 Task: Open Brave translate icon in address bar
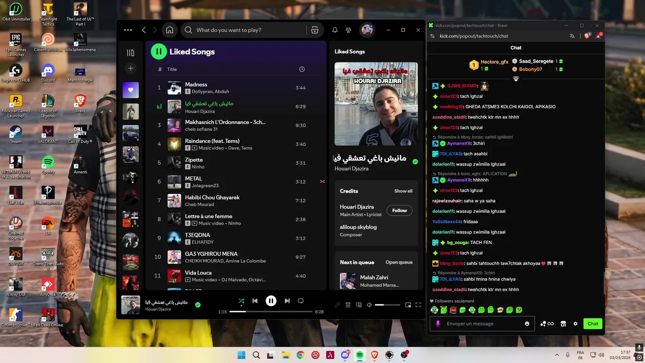click(x=572, y=36)
